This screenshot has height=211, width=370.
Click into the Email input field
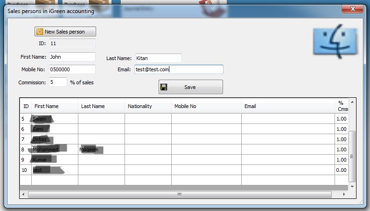[179, 69]
